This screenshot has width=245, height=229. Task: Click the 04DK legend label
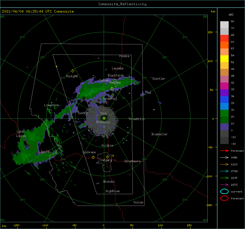234,158
